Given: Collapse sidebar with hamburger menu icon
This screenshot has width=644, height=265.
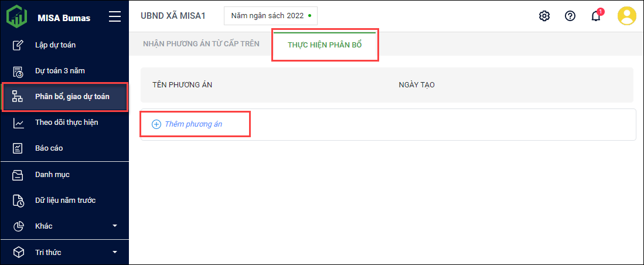Looking at the screenshot, I should click(115, 17).
